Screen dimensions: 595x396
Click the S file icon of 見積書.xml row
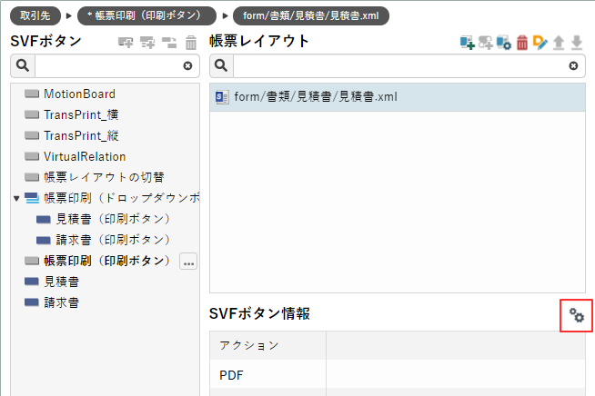tap(222, 97)
